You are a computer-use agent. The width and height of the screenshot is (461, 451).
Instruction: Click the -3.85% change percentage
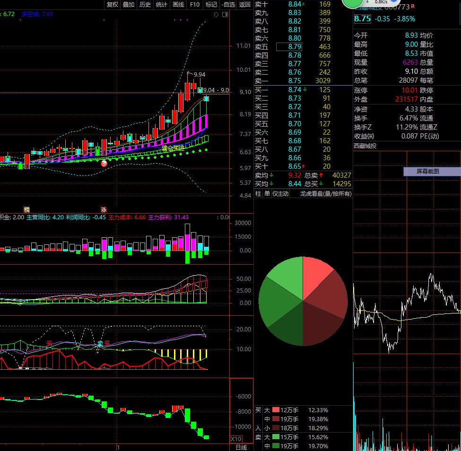tap(404, 19)
